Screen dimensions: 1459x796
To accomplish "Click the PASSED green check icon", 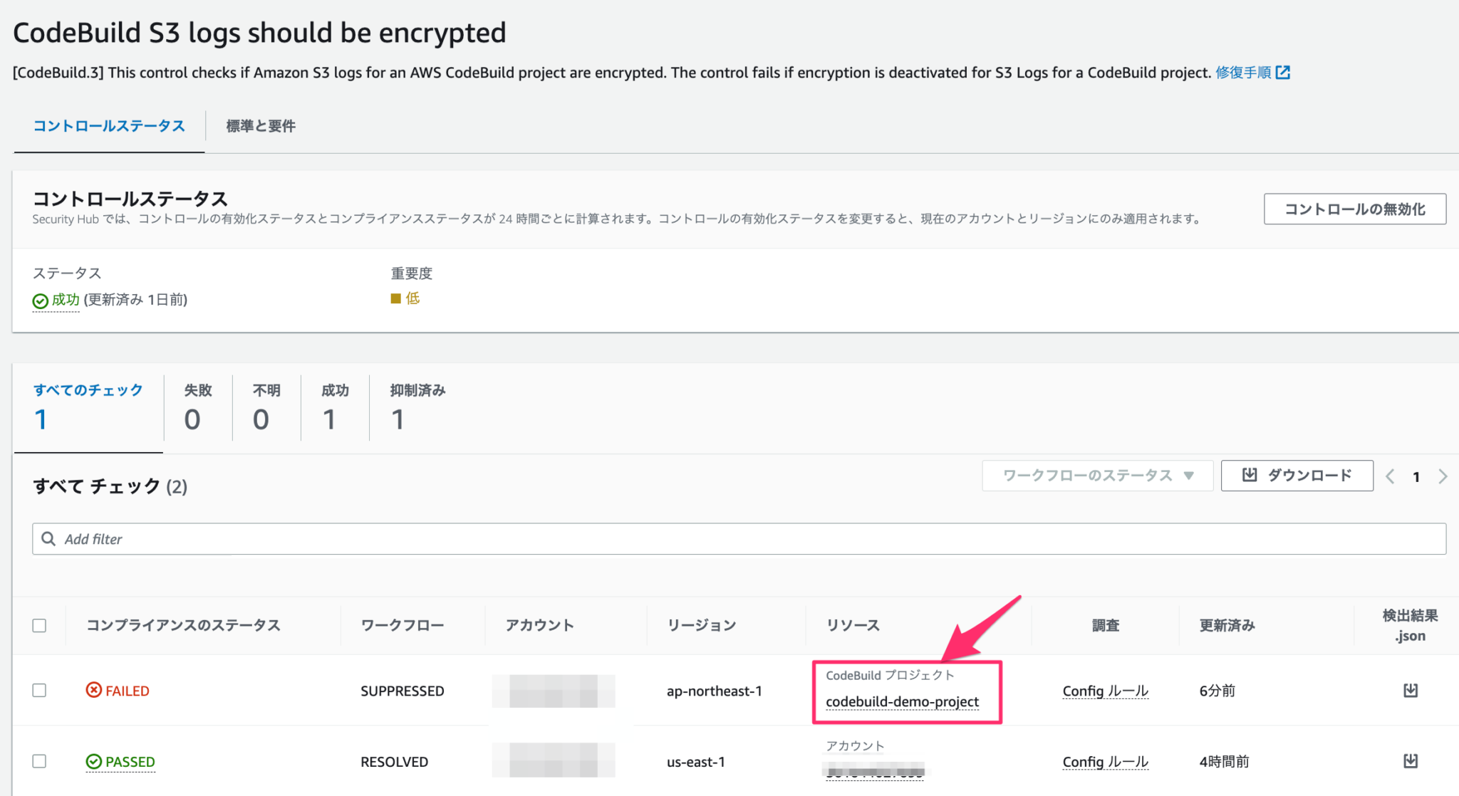I will (x=95, y=761).
